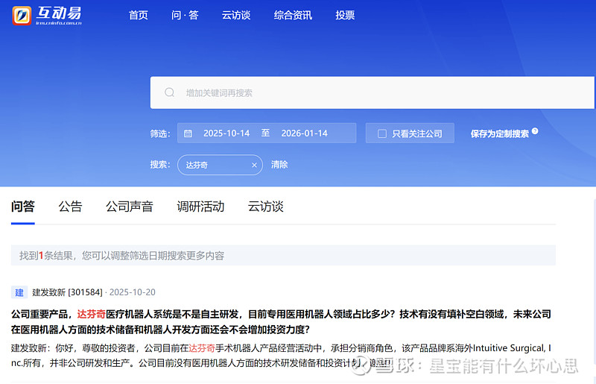Screen dimensions: 596x384
Task: Click the help question mark icon
Action: pos(535,131)
